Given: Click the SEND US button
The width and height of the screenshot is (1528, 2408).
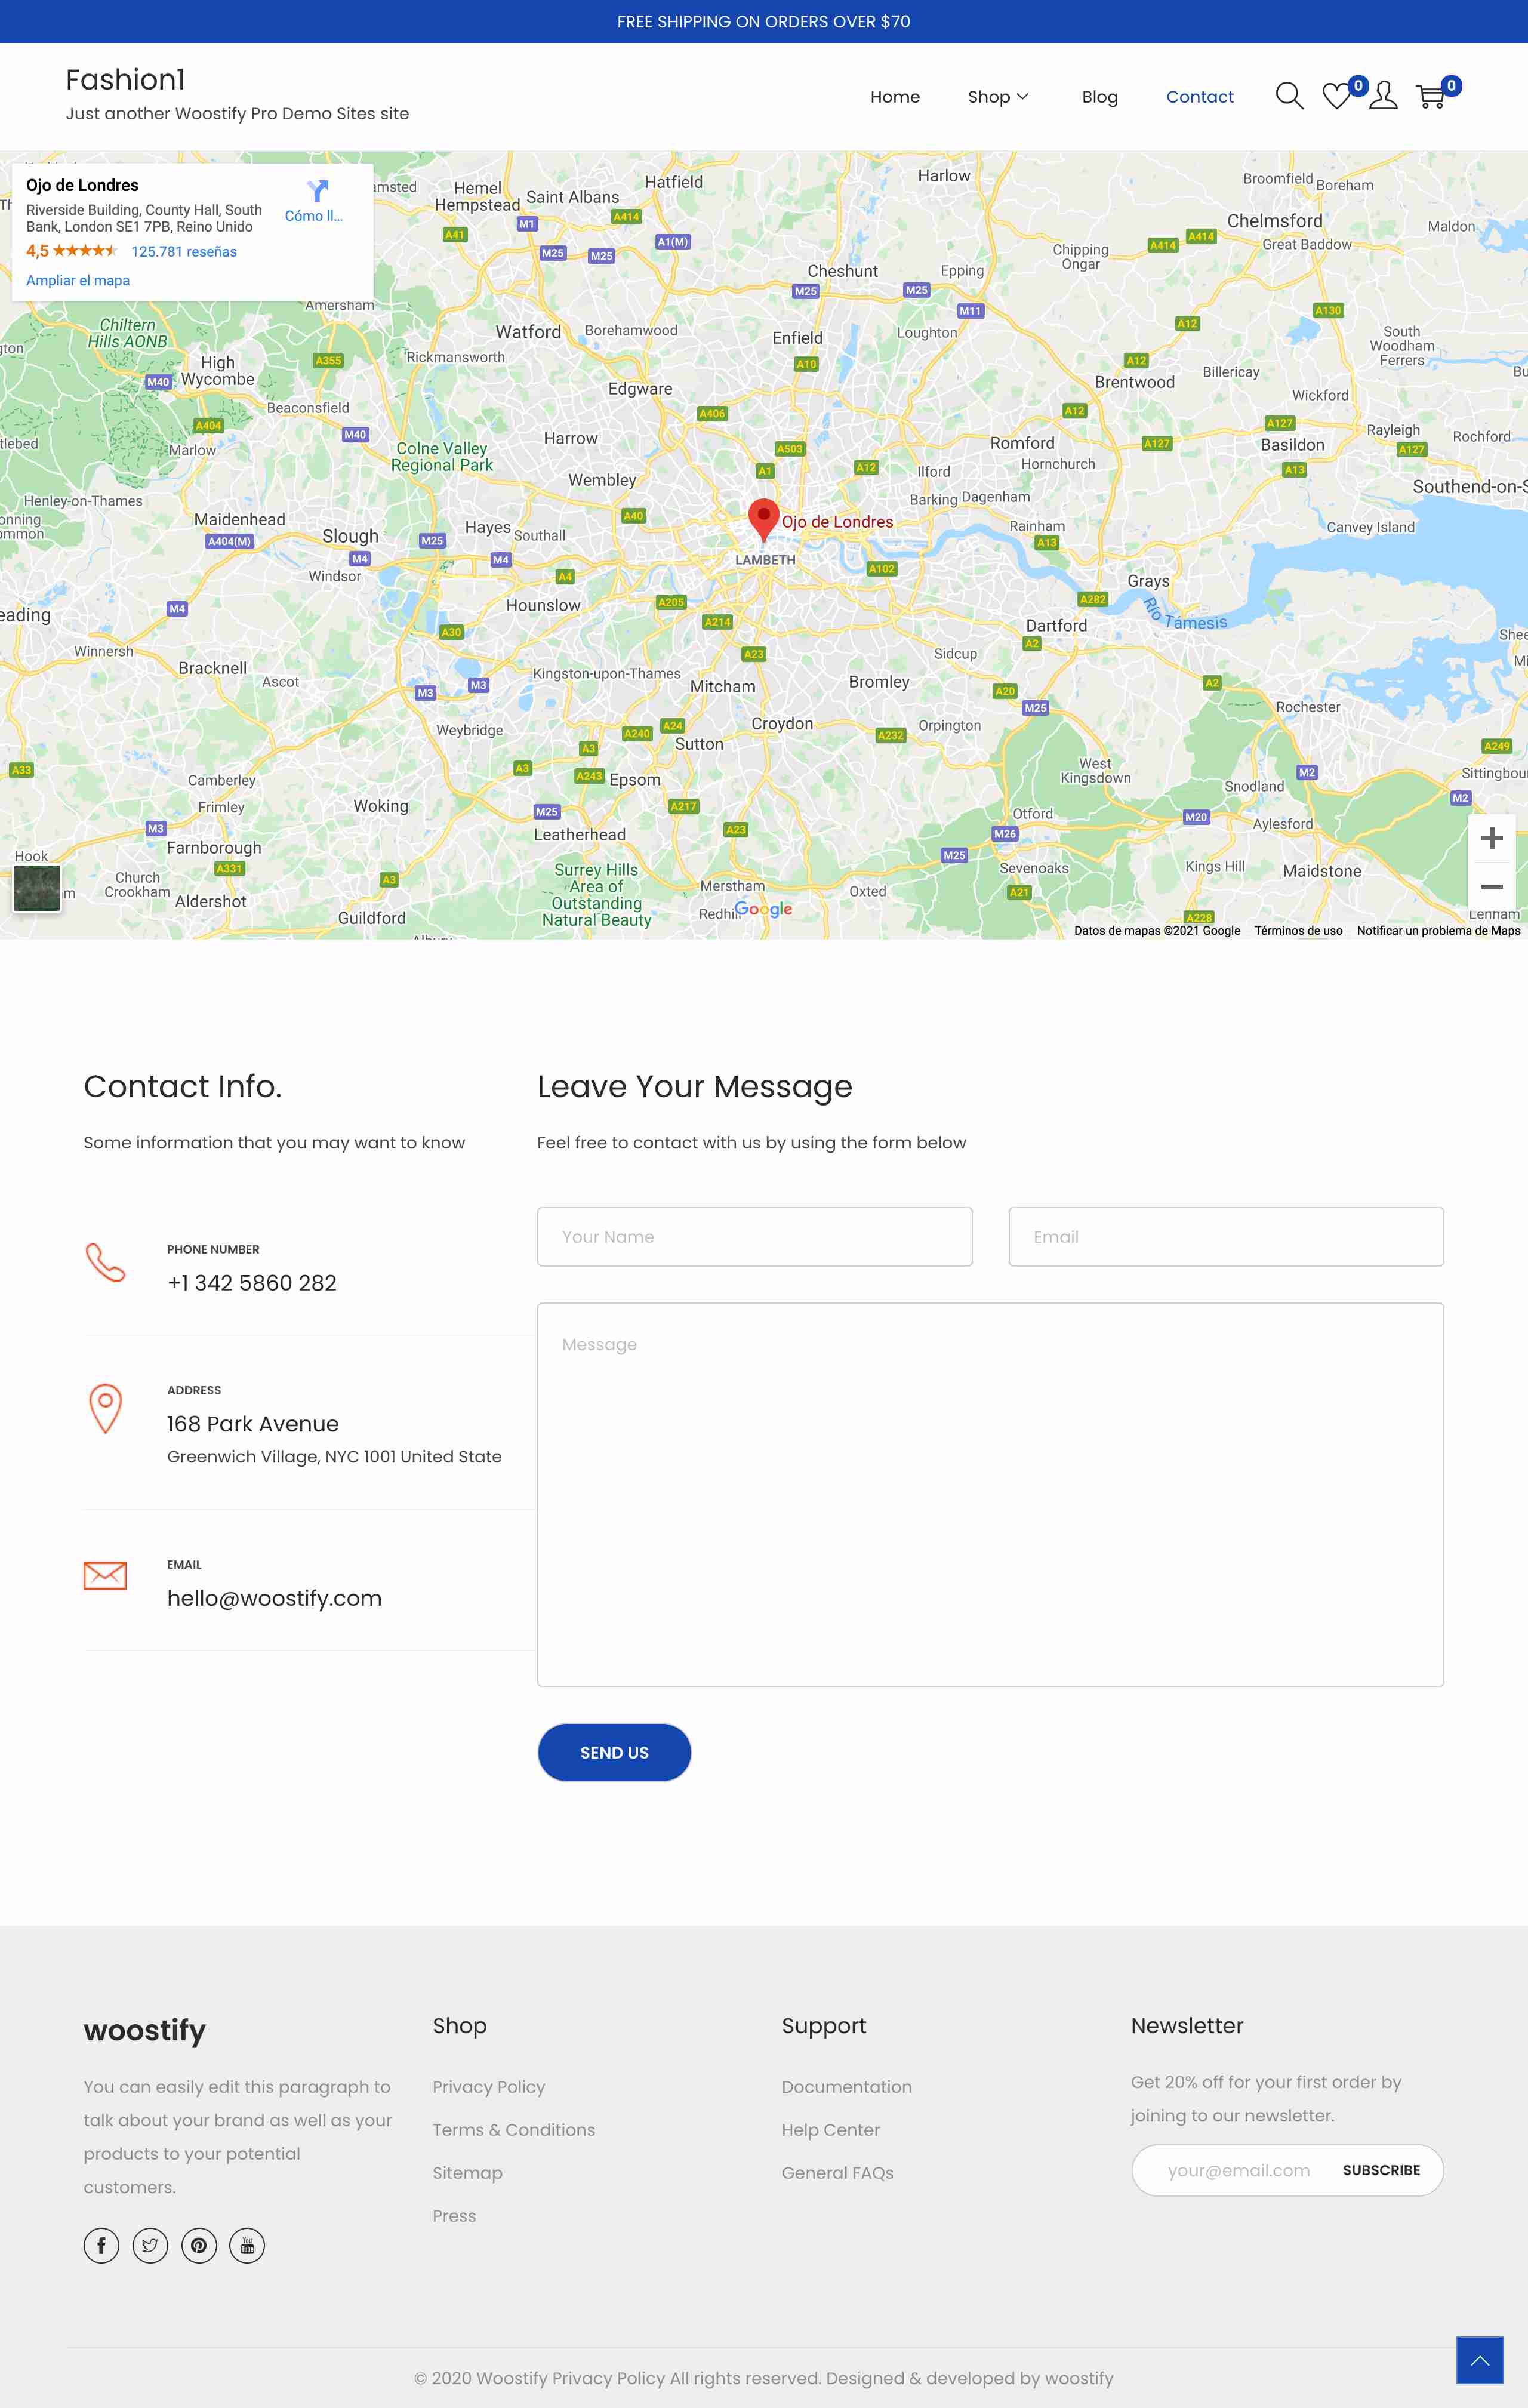Looking at the screenshot, I should coord(614,1752).
